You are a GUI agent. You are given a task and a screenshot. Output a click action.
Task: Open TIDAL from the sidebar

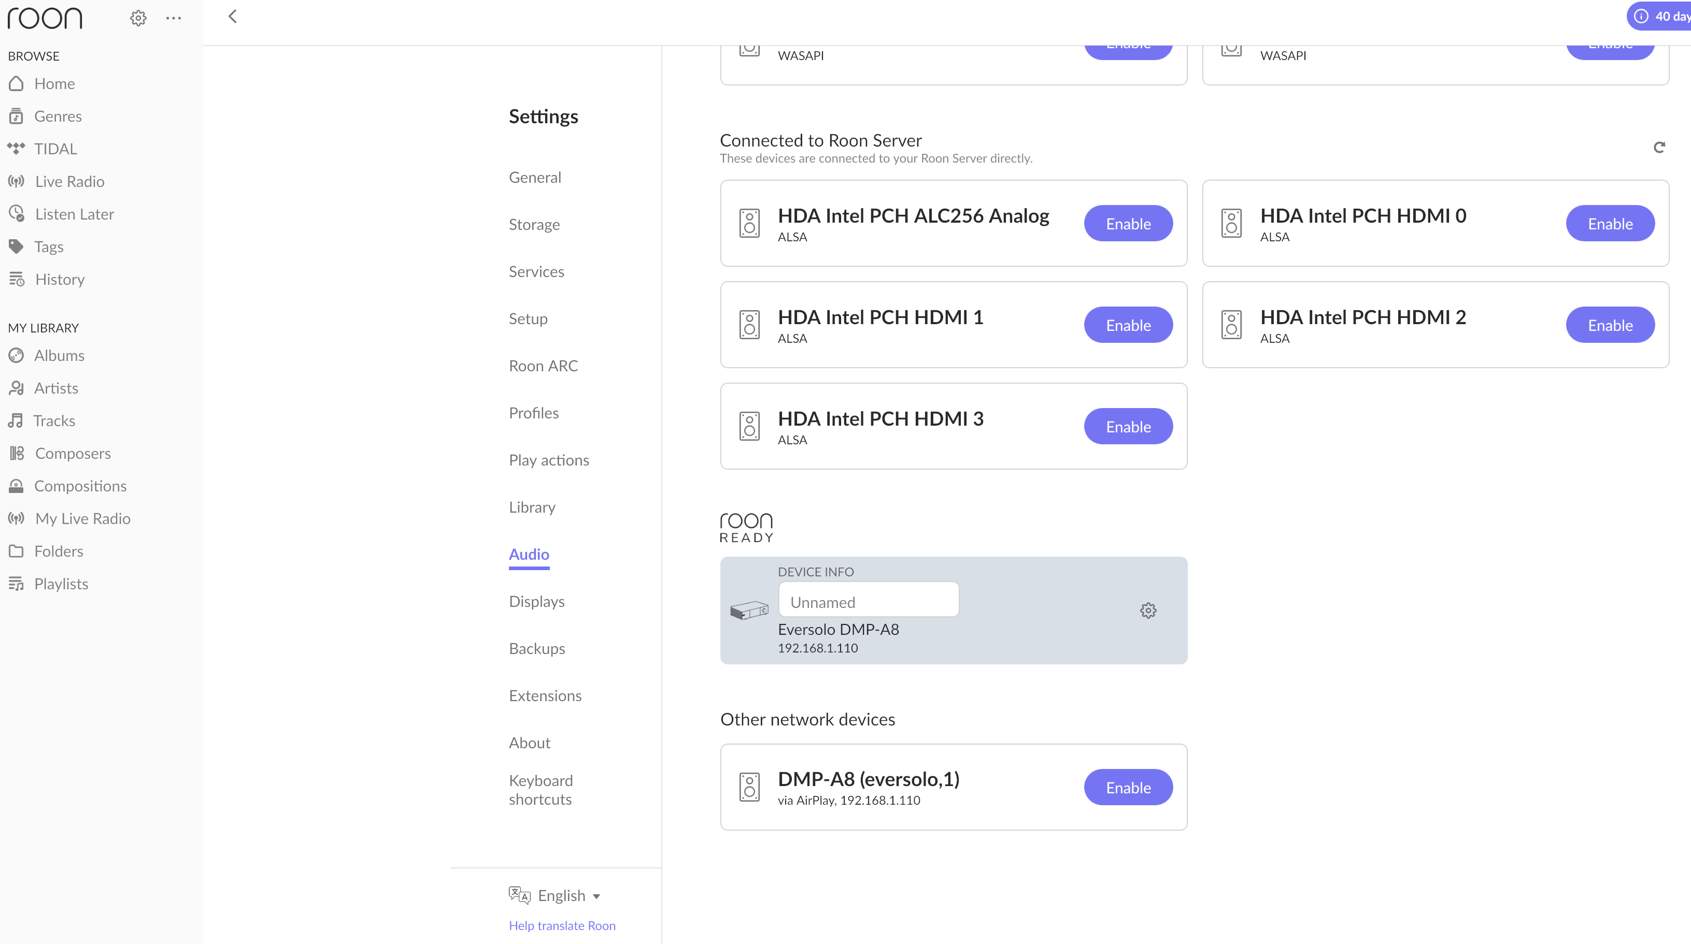click(x=55, y=149)
